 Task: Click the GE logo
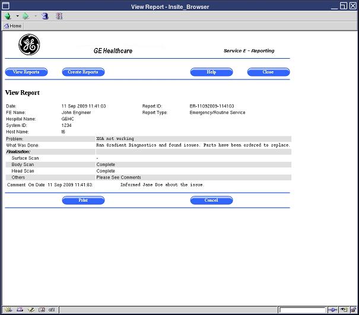(x=28, y=44)
